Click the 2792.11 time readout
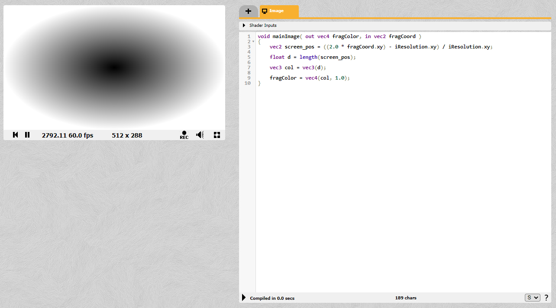The width and height of the screenshot is (556, 308). pyautogui.click(x=54, y=135)
